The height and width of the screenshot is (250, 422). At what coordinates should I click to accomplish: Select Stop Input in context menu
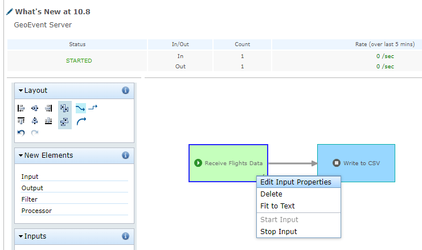[x=278, y=231]
